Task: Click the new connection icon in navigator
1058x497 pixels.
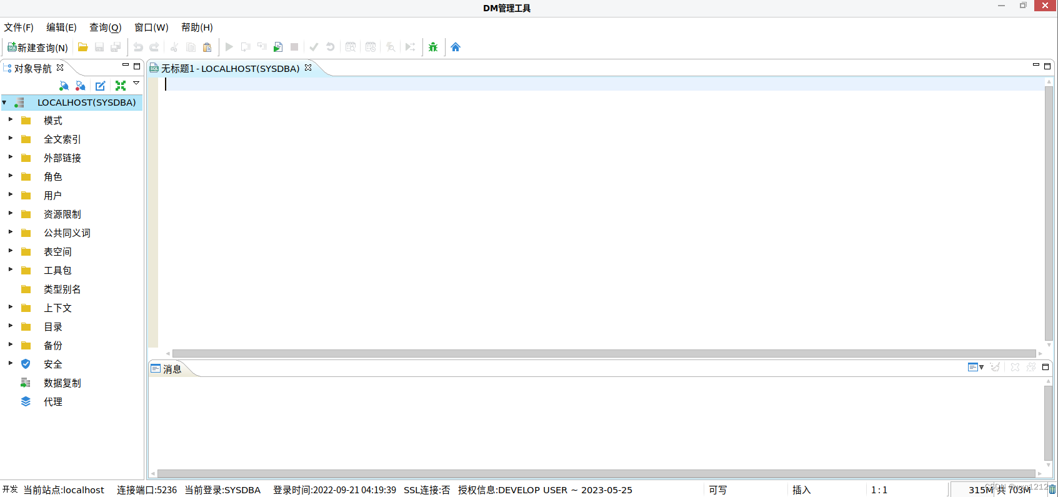Action: (x=64, y=86)
